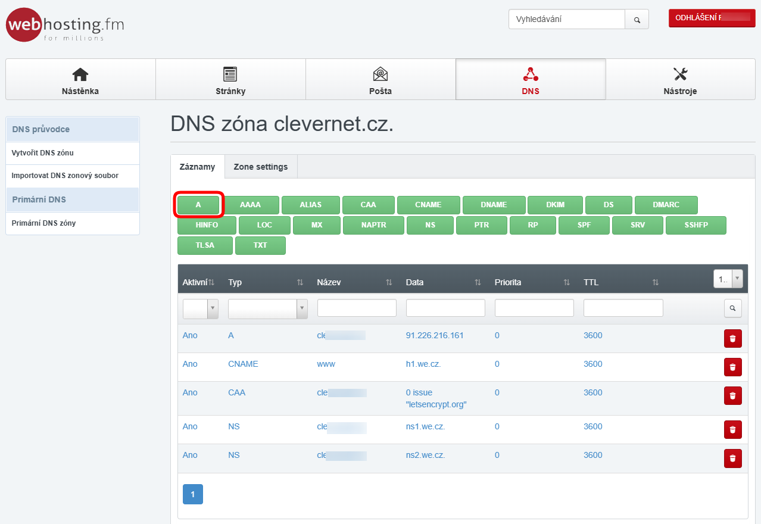
Task: Select page 1 in pagination
Action: tap(192, 494)
